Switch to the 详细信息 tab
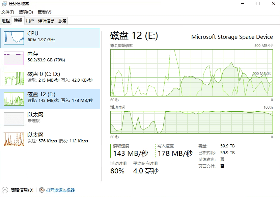The height and width of the screenshot is (197, 280). (46, 21)
